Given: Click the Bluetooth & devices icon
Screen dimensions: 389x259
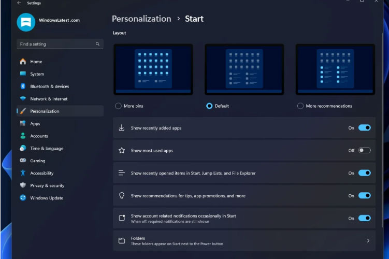Looking at the screenshot, I should (x=23, y=86).
